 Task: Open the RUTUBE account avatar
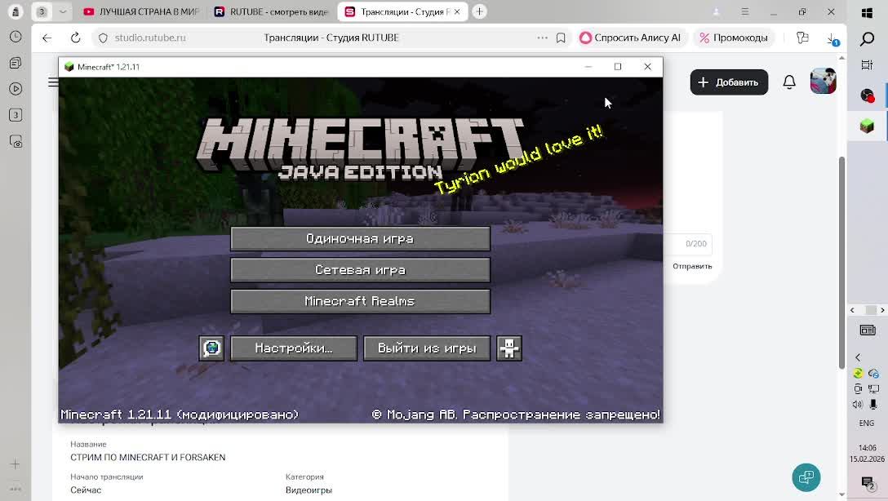tap(823, 82)
